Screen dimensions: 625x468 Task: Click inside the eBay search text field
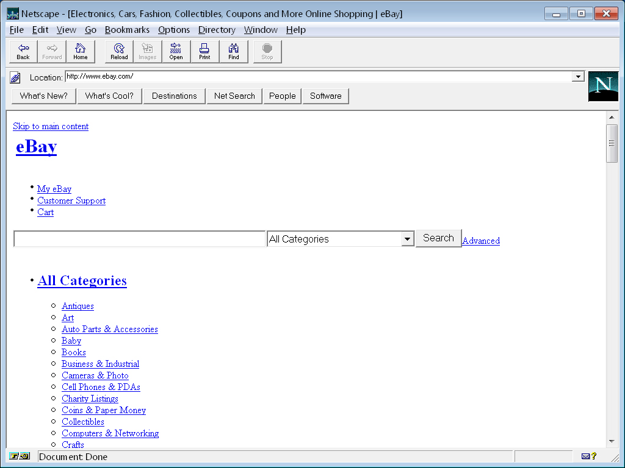[x=140, y=239]
